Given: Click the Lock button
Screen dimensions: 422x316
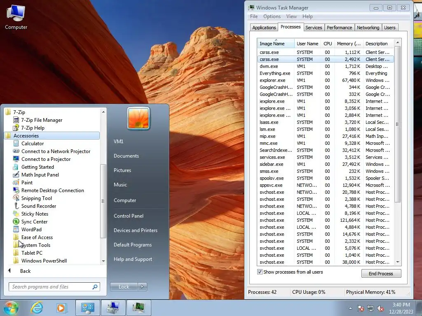Looking at the screenshot, I should (x=124, y=287).
